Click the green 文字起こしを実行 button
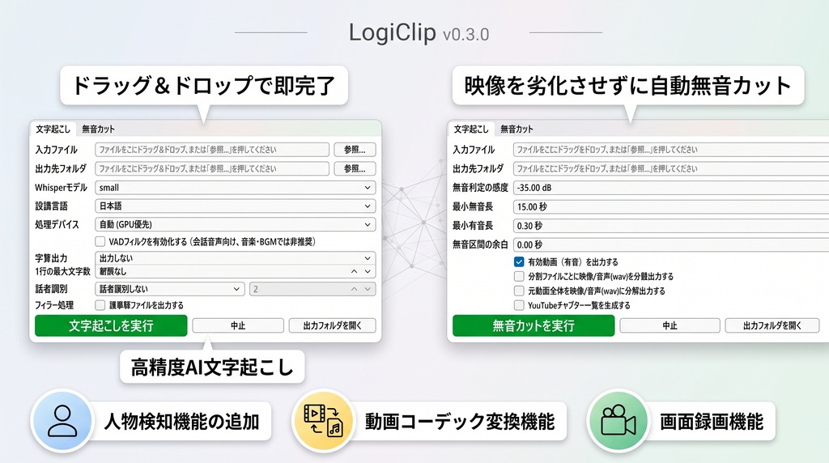This screenshot has height=463, width=829. (x=111, y=325)
